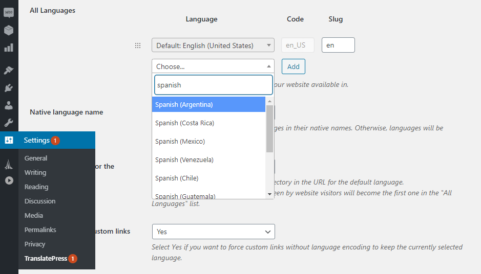
Task: Open the Yes dropdown for custom links
Action: [214, 232]
